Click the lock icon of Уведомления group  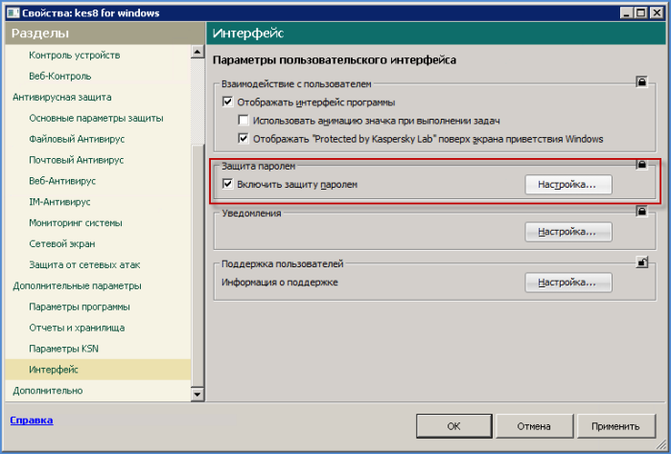point(641,212)
